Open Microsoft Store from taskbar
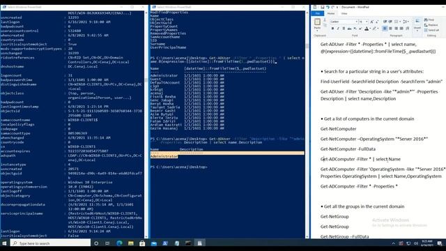 tap(142, 243)
